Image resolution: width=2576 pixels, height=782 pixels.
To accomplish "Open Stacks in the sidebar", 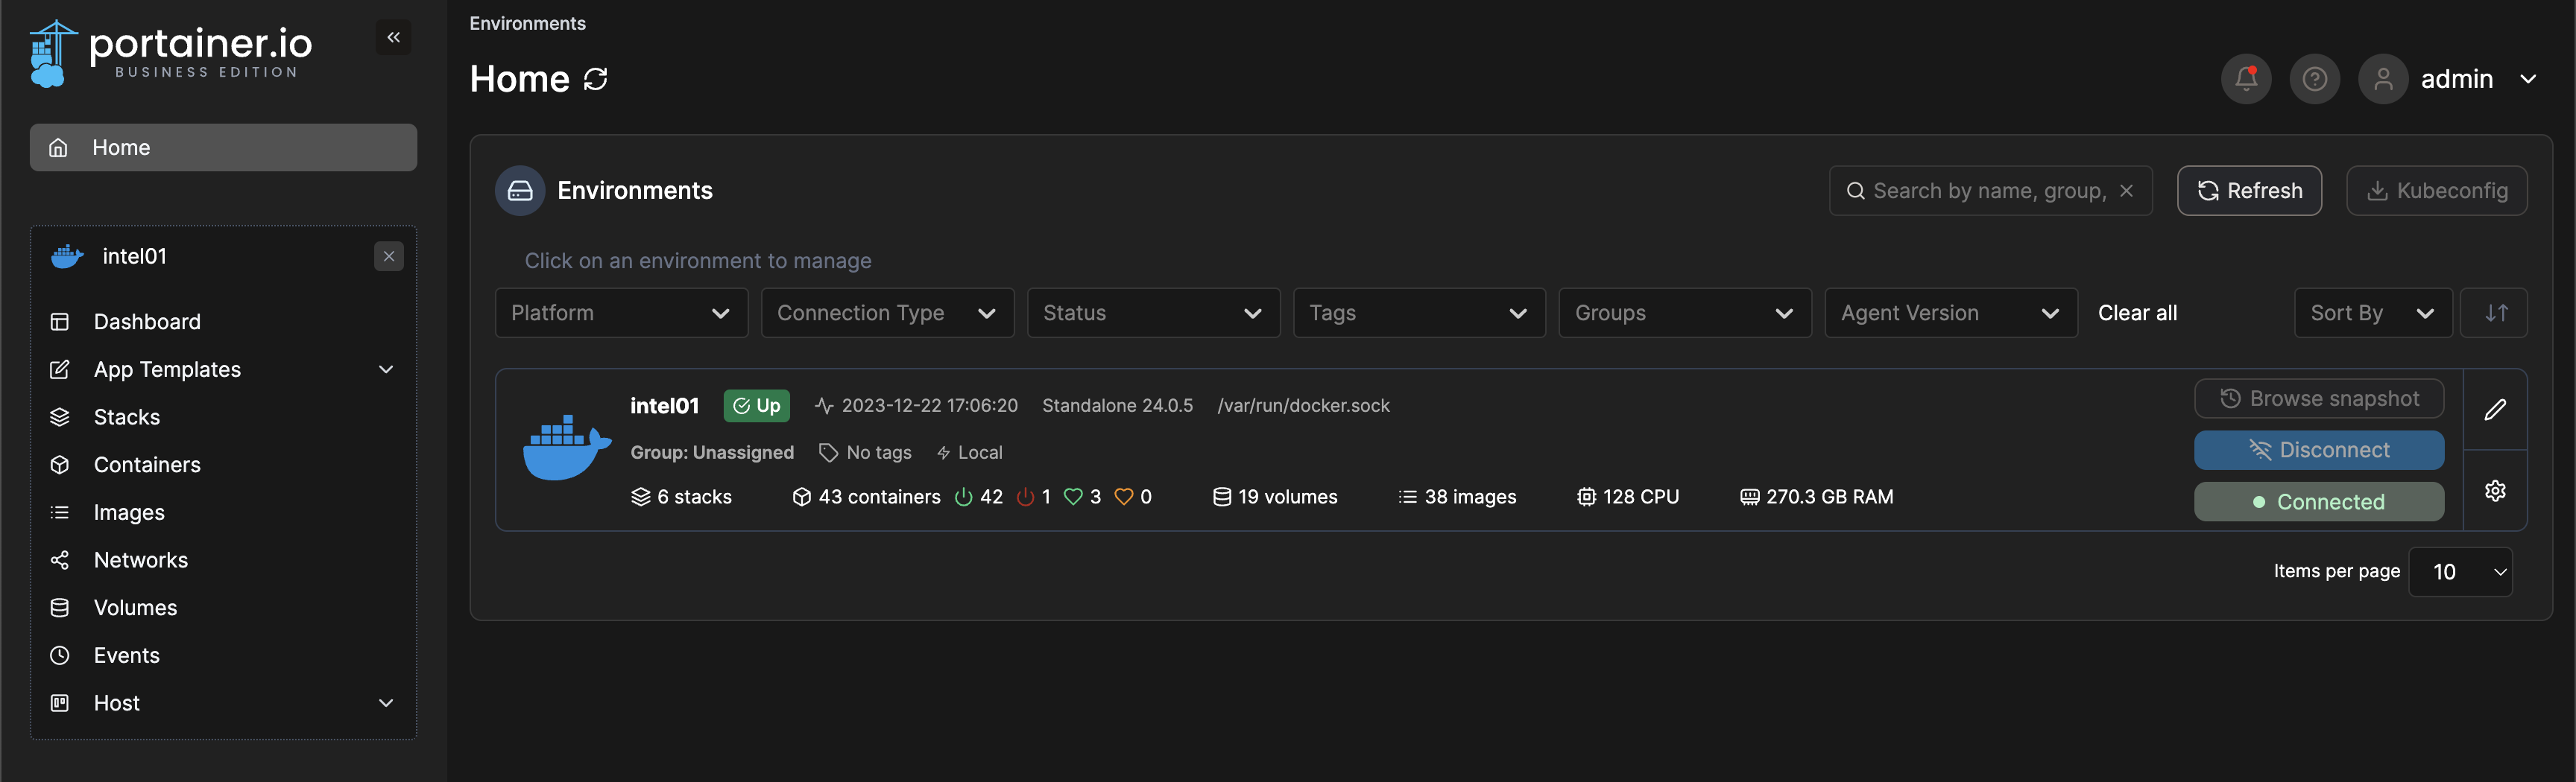I will coord(126,416).
